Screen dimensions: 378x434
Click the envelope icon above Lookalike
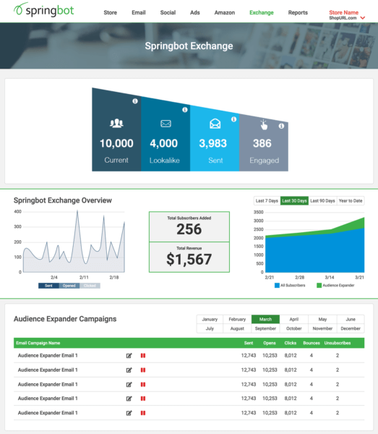166,124
